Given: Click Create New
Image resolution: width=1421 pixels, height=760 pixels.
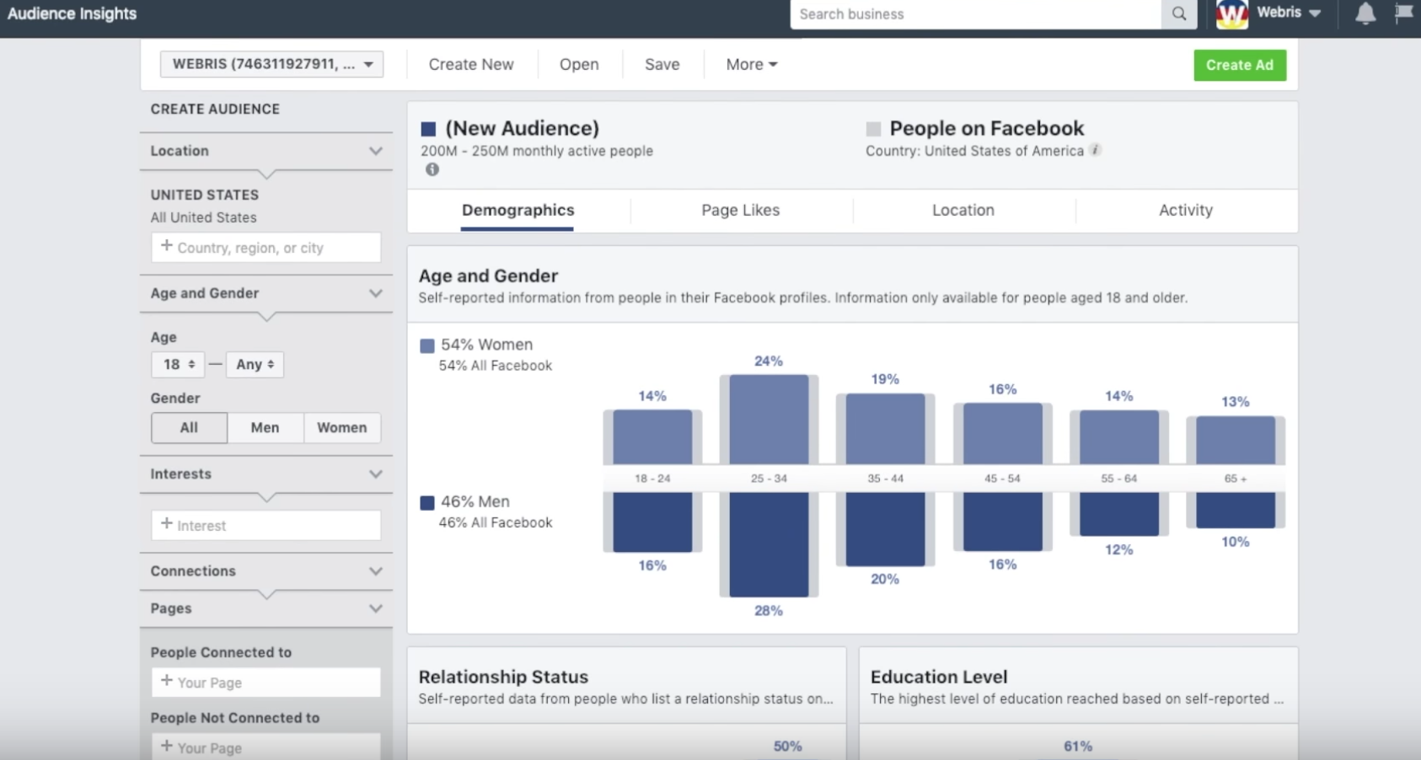Looking at the screenshot, I should 471,64.
